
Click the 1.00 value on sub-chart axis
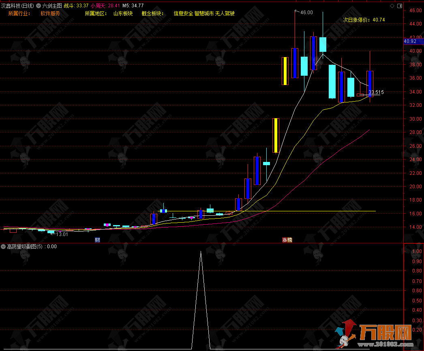(x=417, y=251)
